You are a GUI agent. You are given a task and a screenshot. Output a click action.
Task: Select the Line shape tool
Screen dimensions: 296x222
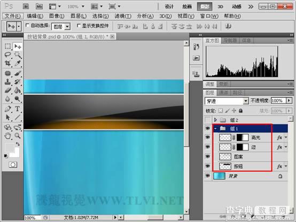point(18,117)
